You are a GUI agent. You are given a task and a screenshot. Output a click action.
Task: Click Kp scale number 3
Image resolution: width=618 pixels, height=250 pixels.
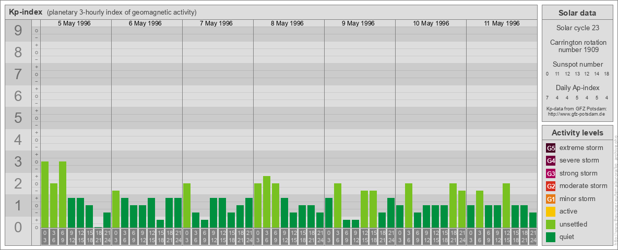click(x=18, y=161)
